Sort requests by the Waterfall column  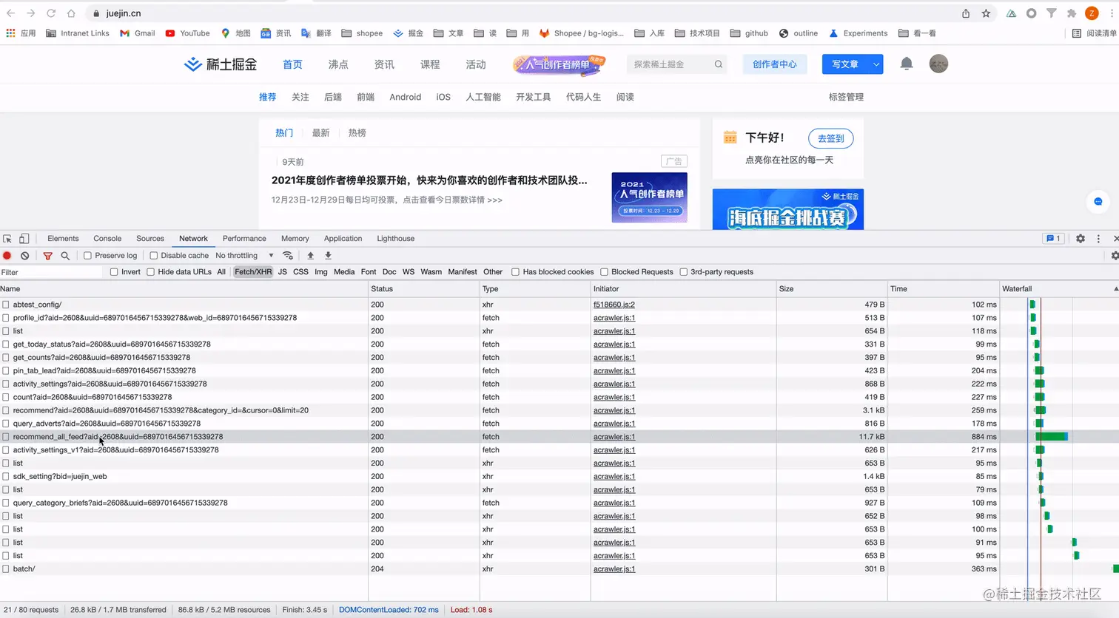(x=1058, y=289)
